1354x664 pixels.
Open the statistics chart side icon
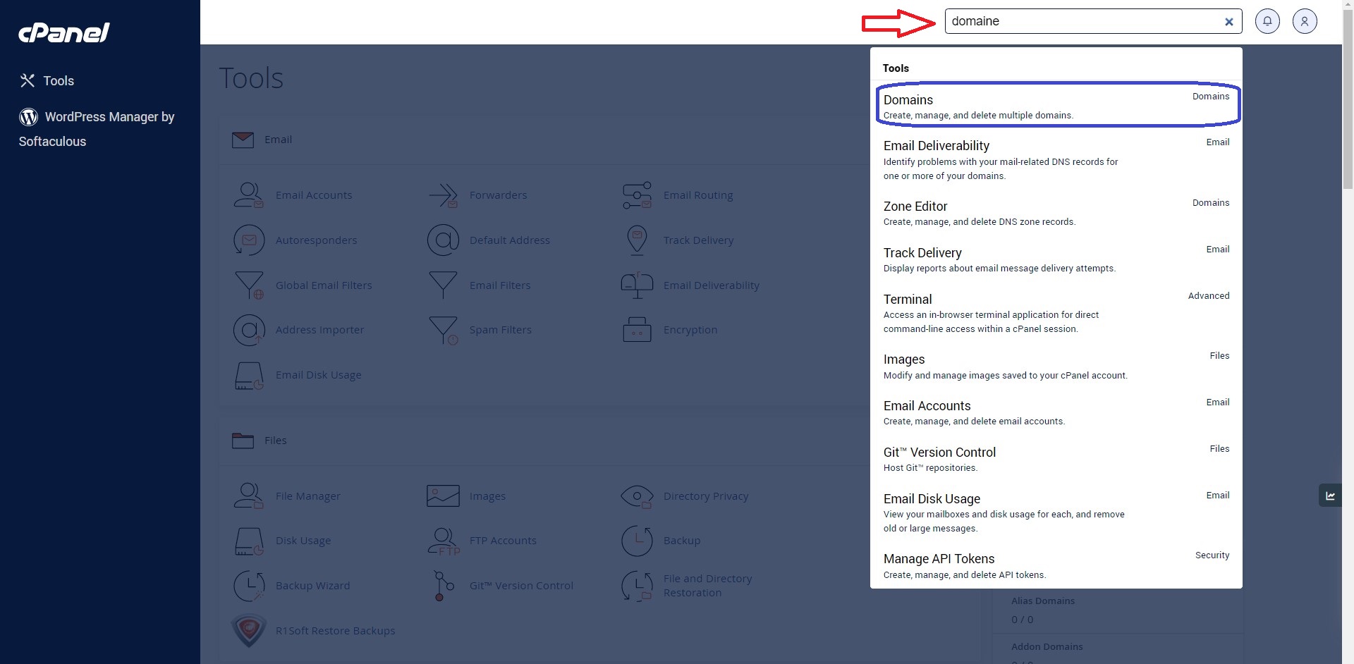1330,496
